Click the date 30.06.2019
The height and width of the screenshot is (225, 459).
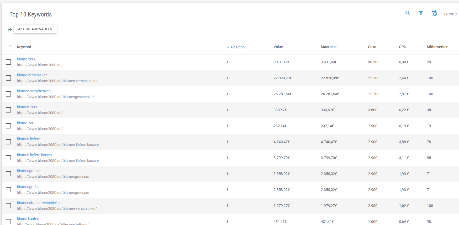coord(448,14)
